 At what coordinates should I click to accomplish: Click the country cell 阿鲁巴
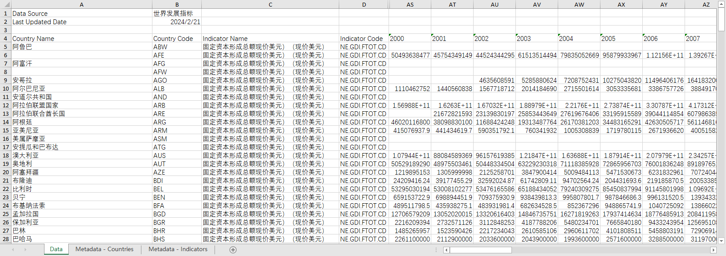[81, 47]
